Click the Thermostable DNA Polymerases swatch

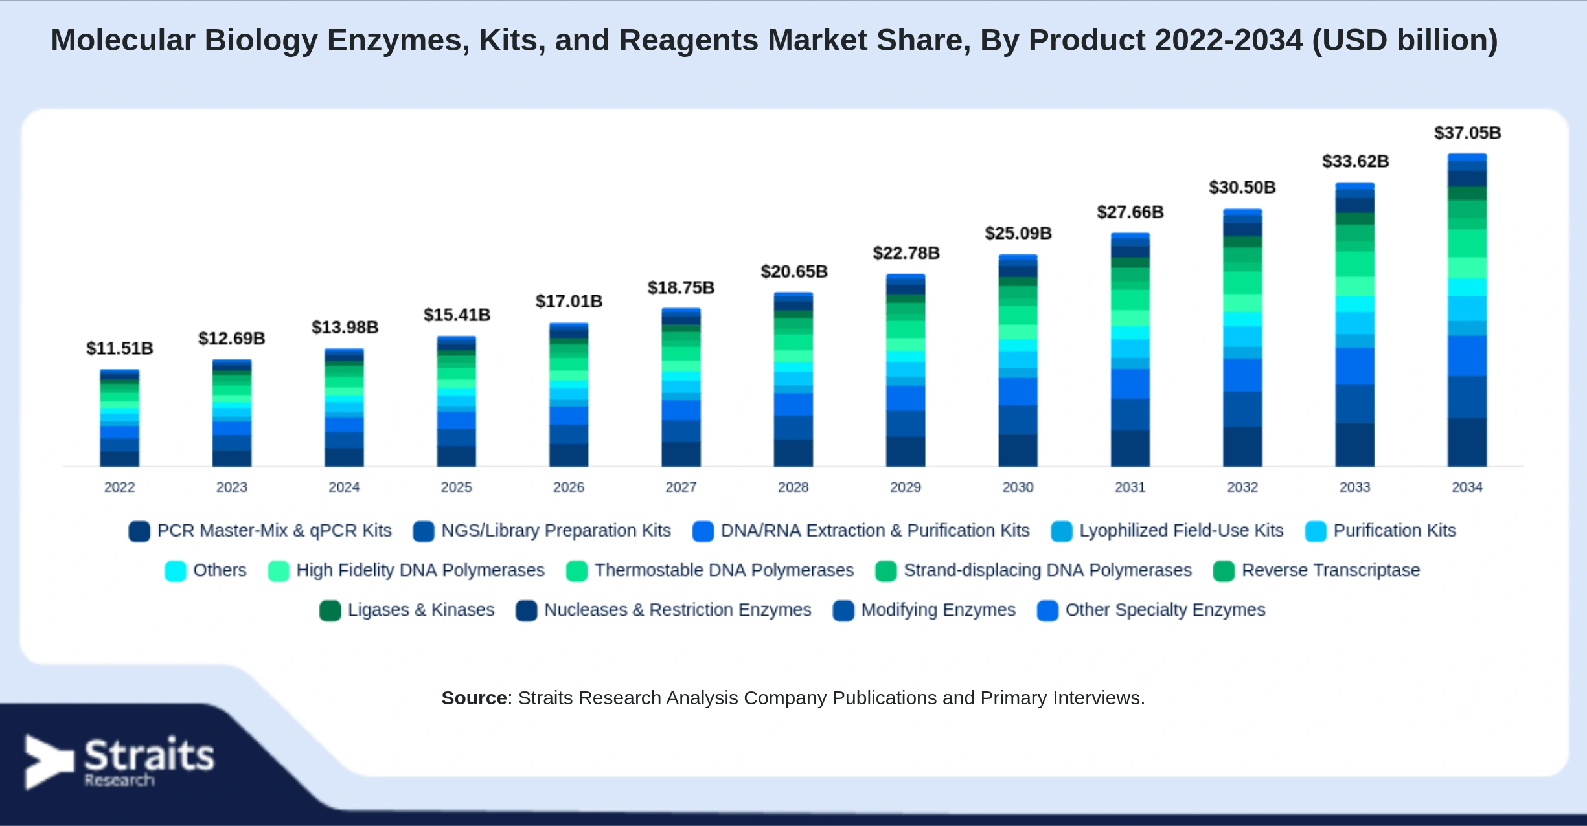point(577,571)
